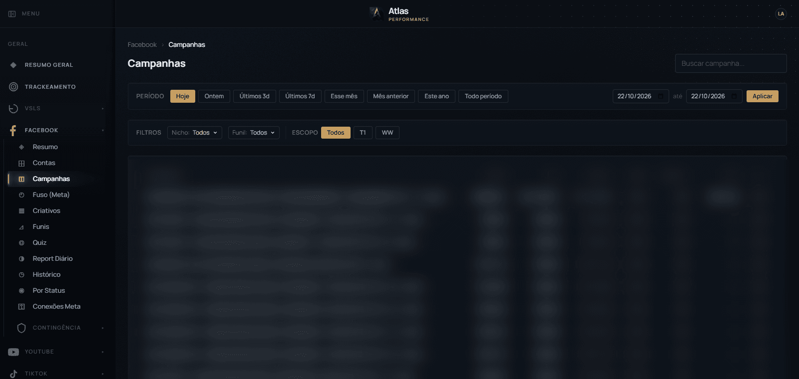
Task: Open the LA user avatar
Action: pyautogui.click(x=781, y=14)
